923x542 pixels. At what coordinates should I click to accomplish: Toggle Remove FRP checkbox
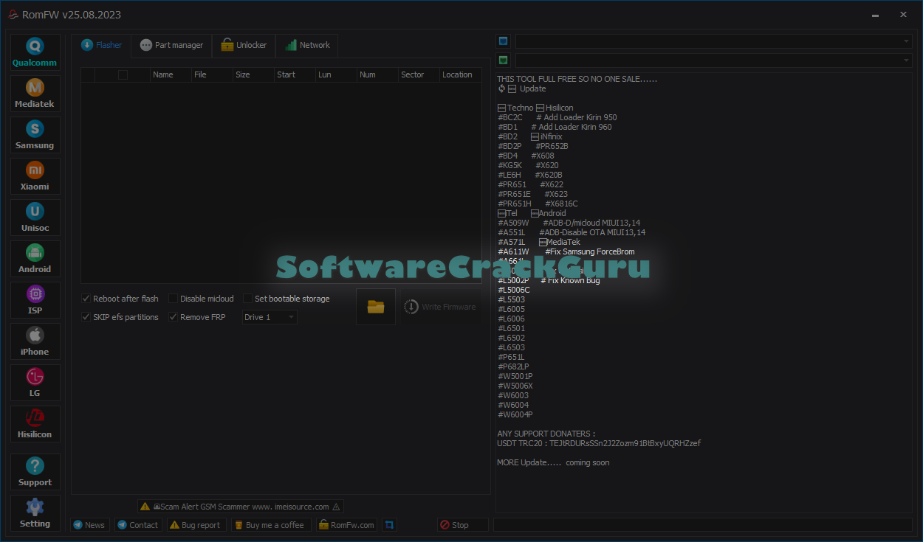click(x=173, y=317)
